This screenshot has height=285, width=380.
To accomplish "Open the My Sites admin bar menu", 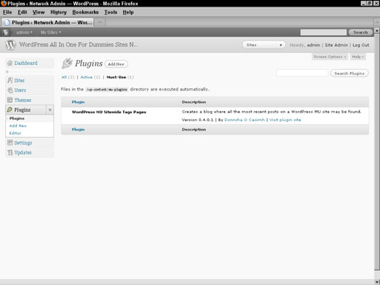I will coord(51,32).
